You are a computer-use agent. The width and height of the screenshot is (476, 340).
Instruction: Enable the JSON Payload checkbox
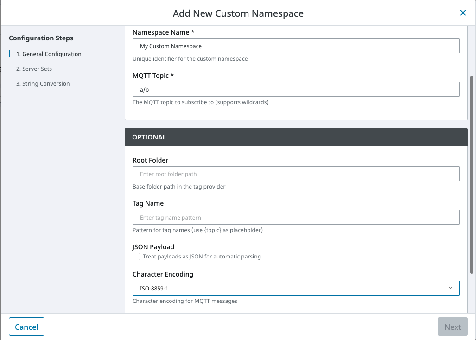[x=136, y=257]
